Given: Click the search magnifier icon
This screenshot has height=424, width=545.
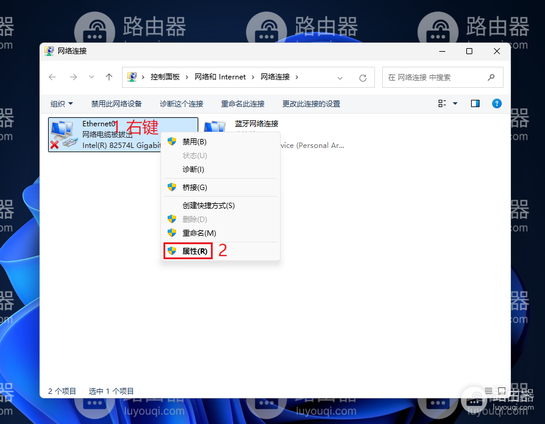Looking at the screenshot, I should point(491,77).
